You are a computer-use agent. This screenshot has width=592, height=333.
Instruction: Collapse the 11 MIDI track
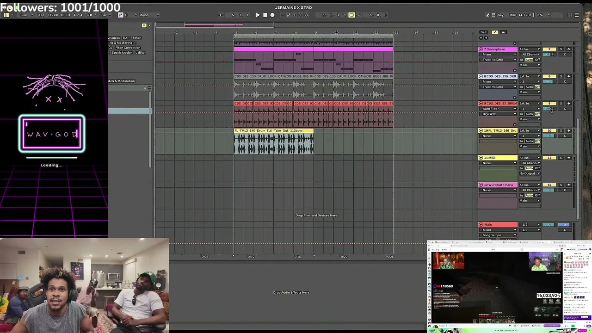481,158
